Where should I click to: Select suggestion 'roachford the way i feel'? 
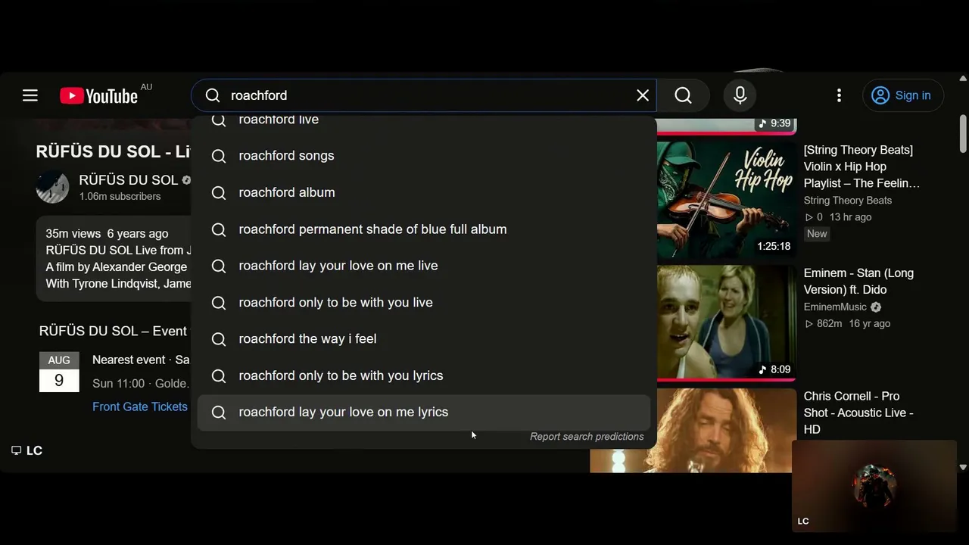click(x=424, y=339)
